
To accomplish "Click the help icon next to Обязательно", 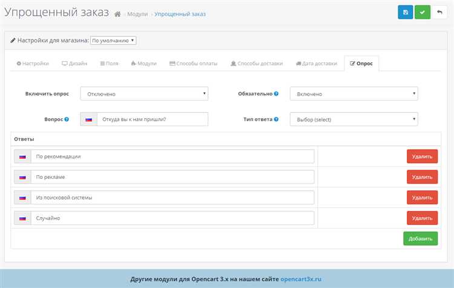I will click(x=276, y=94).
